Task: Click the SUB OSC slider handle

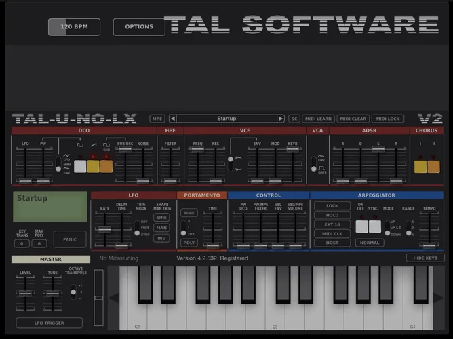Action: [125, 149]
